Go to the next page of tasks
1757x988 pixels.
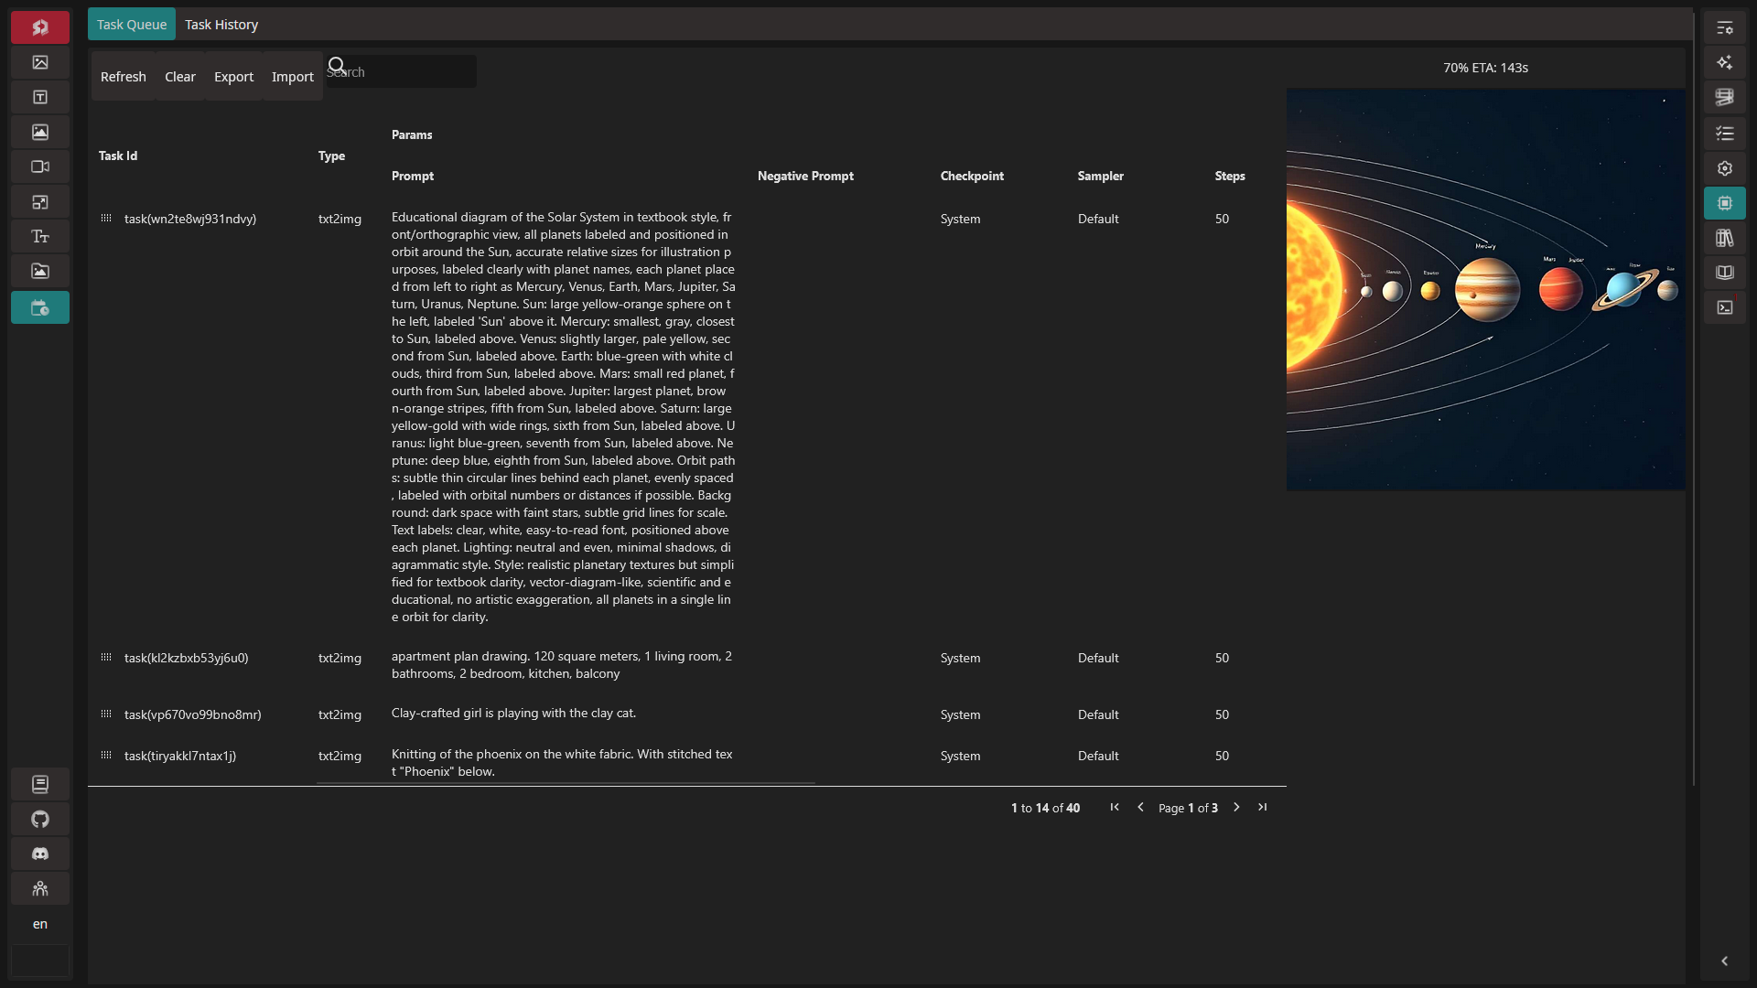pos(1236,807)
